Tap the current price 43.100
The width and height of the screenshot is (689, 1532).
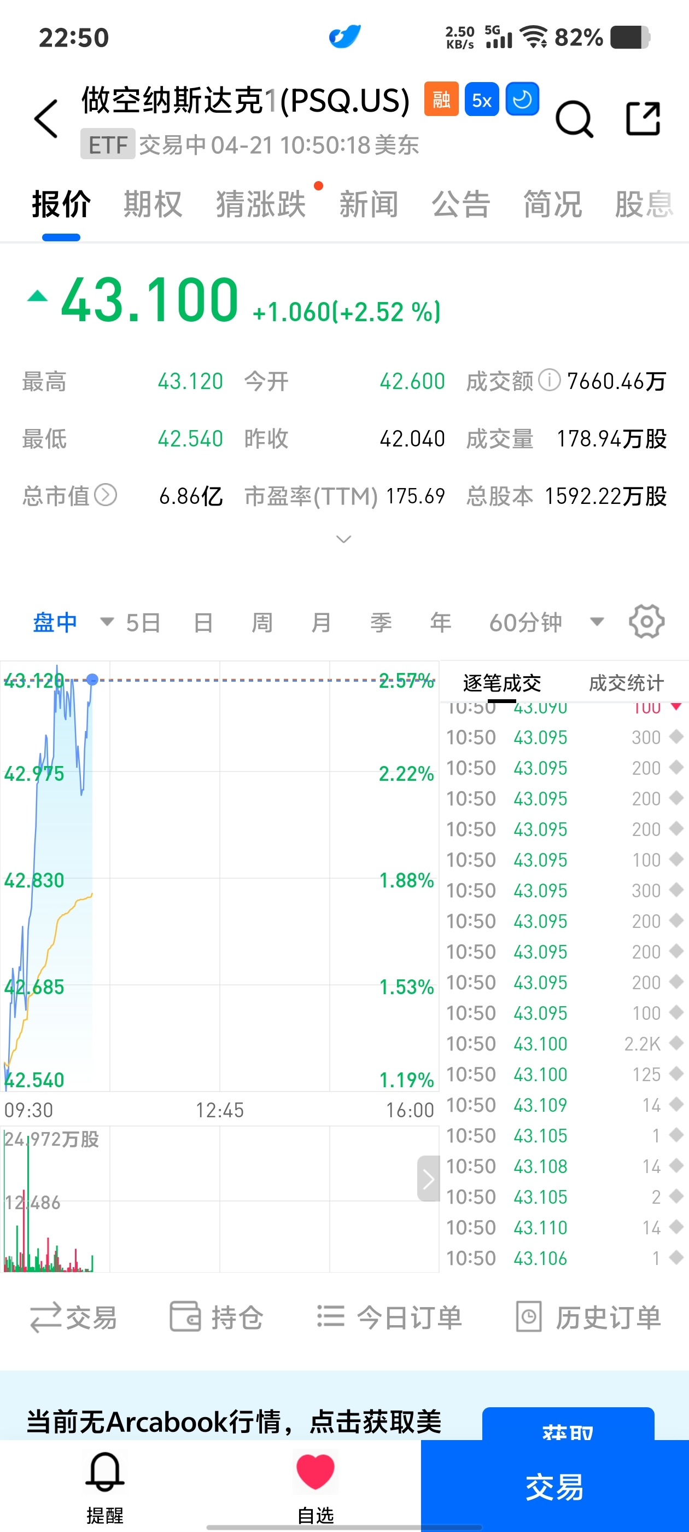[x=150, y=300]
